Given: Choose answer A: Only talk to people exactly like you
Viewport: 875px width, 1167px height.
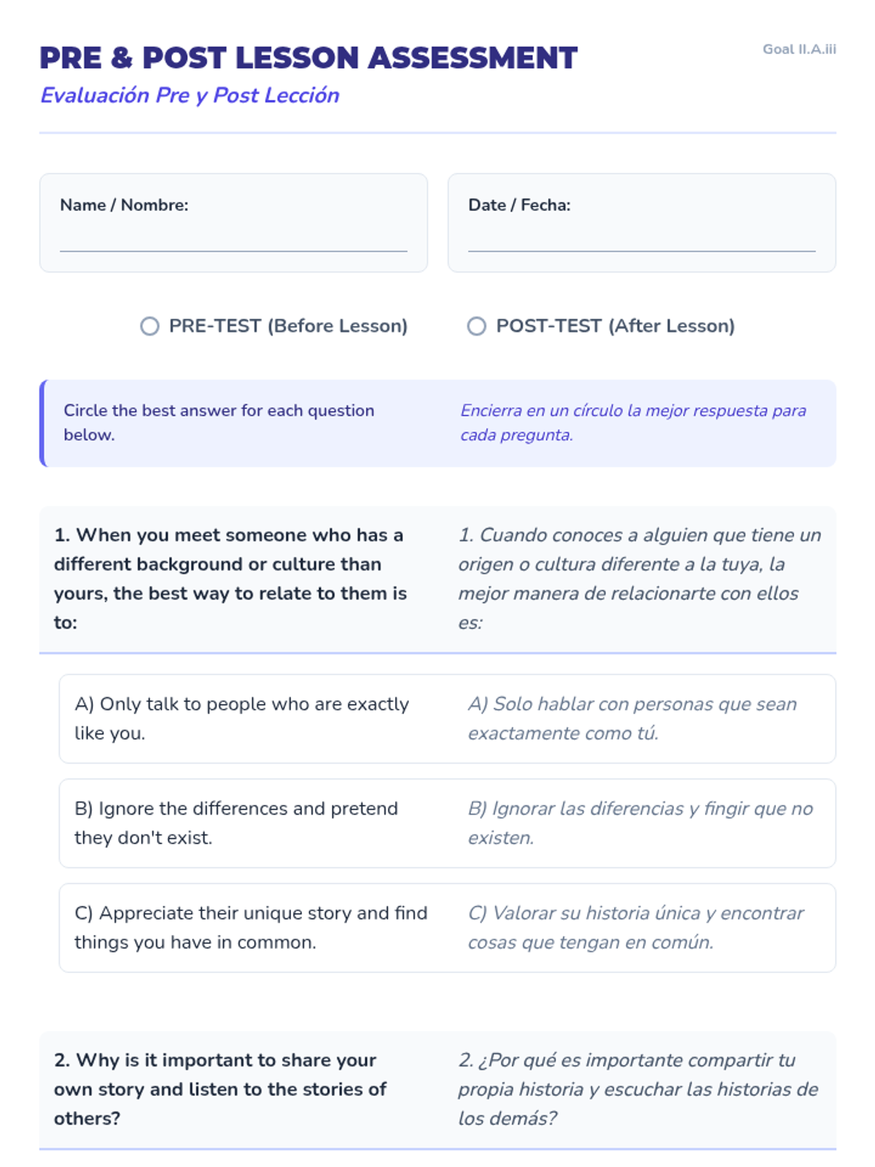Looking at the screenshot, I should click(x=241, y=718).
